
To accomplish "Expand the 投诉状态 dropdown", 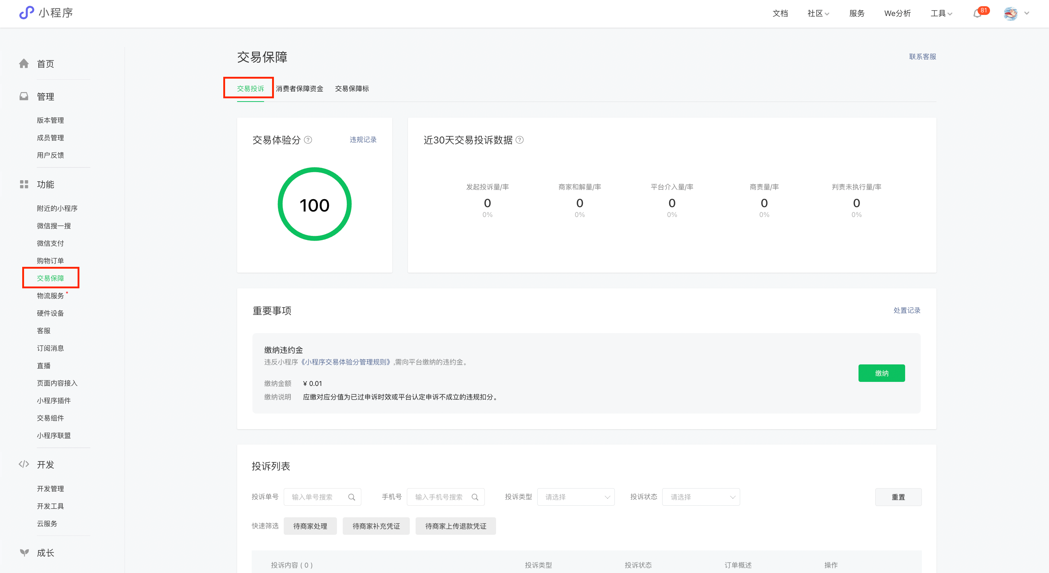I will tap(701, 497).
